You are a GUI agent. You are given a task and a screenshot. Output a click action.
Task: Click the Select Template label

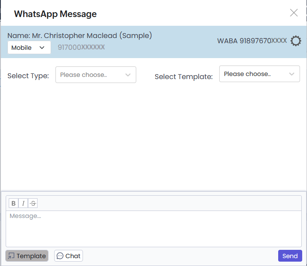coord(184,76)
